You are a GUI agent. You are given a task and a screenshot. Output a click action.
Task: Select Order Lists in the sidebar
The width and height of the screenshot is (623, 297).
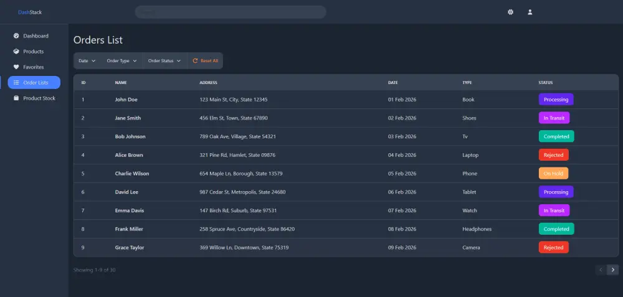coord(34,83)
